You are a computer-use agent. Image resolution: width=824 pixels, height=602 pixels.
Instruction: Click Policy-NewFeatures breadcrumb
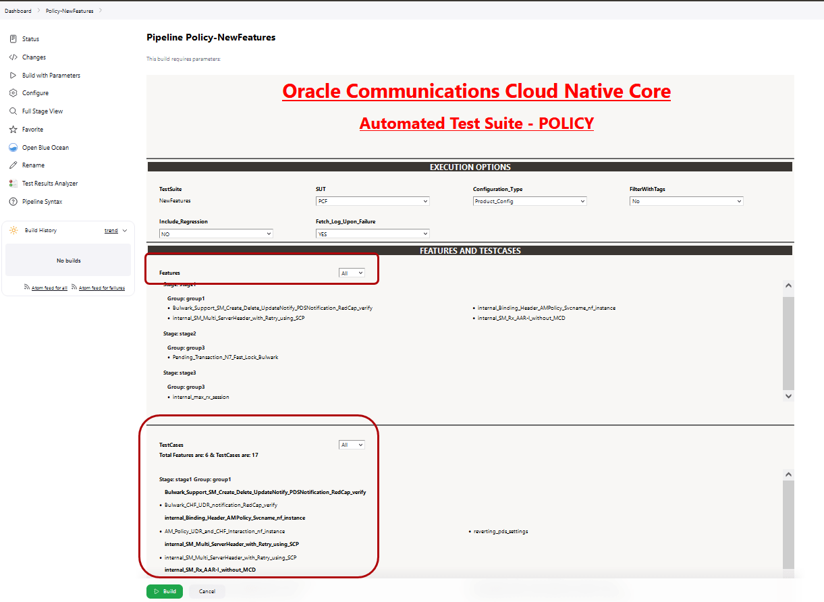70,11
